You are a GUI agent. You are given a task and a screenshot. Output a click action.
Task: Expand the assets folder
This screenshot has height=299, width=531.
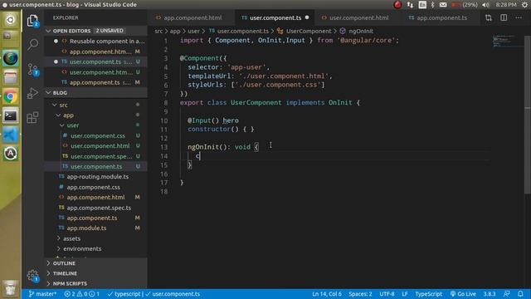click(x=96, y=238)
